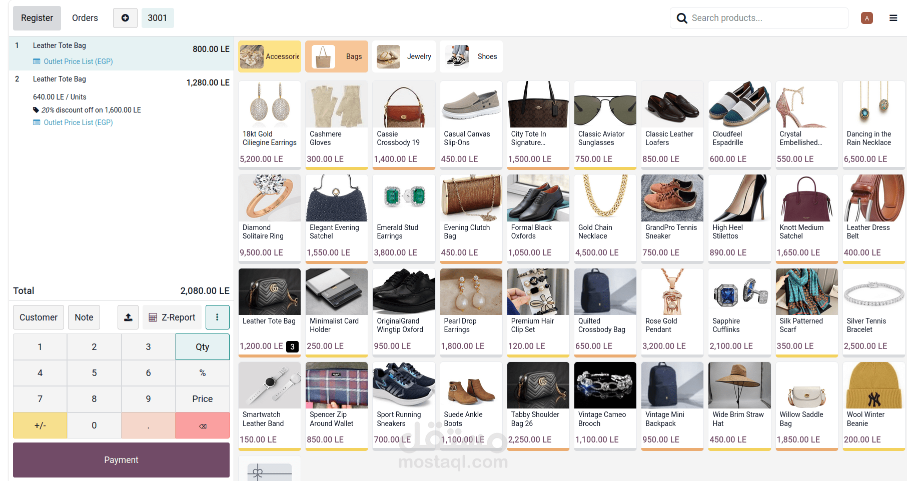
Task: Click numpad digit 0
Action: 94,425
